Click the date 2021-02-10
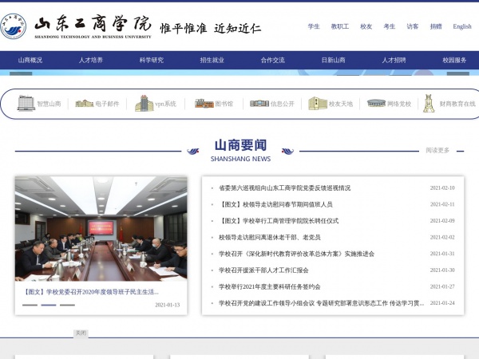This screenshot has height=359, width=479. click(x=442, y=188)
